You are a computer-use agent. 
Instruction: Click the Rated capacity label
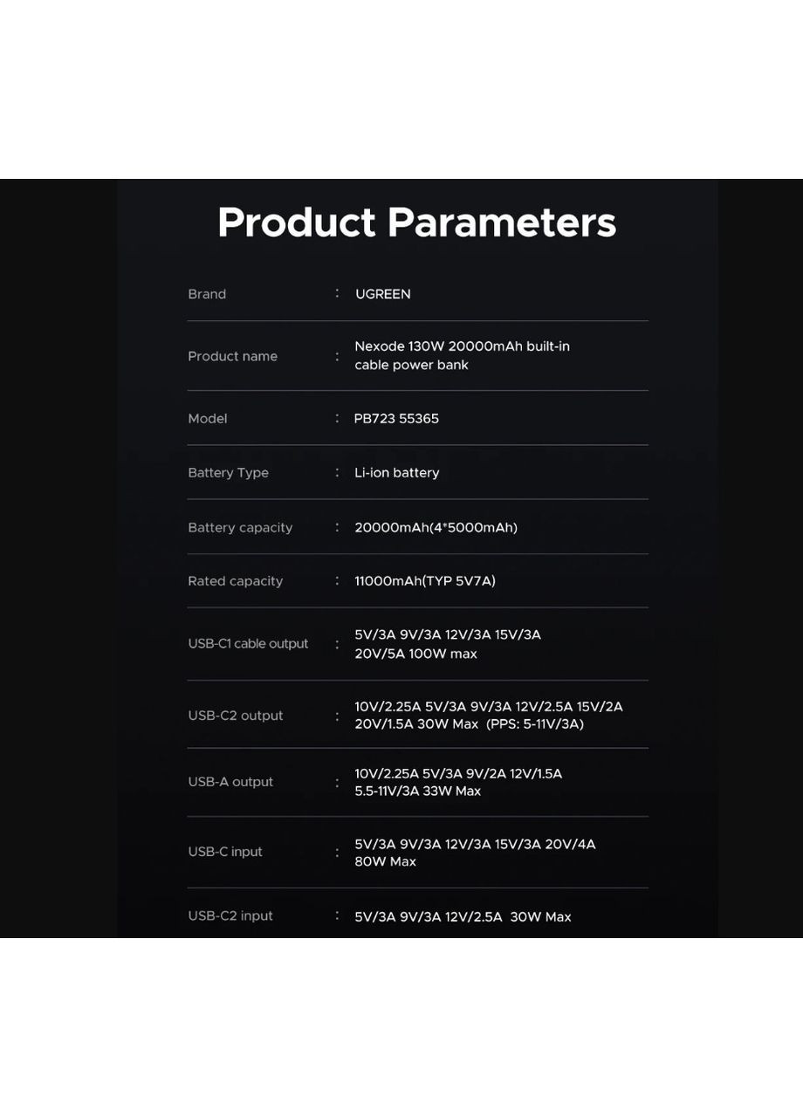[235, 581]
